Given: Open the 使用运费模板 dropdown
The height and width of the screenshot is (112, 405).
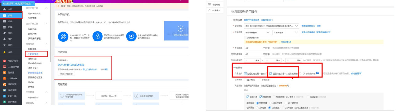Looking at the screenshot, I should pyautogui.click(x=258, y=32).
